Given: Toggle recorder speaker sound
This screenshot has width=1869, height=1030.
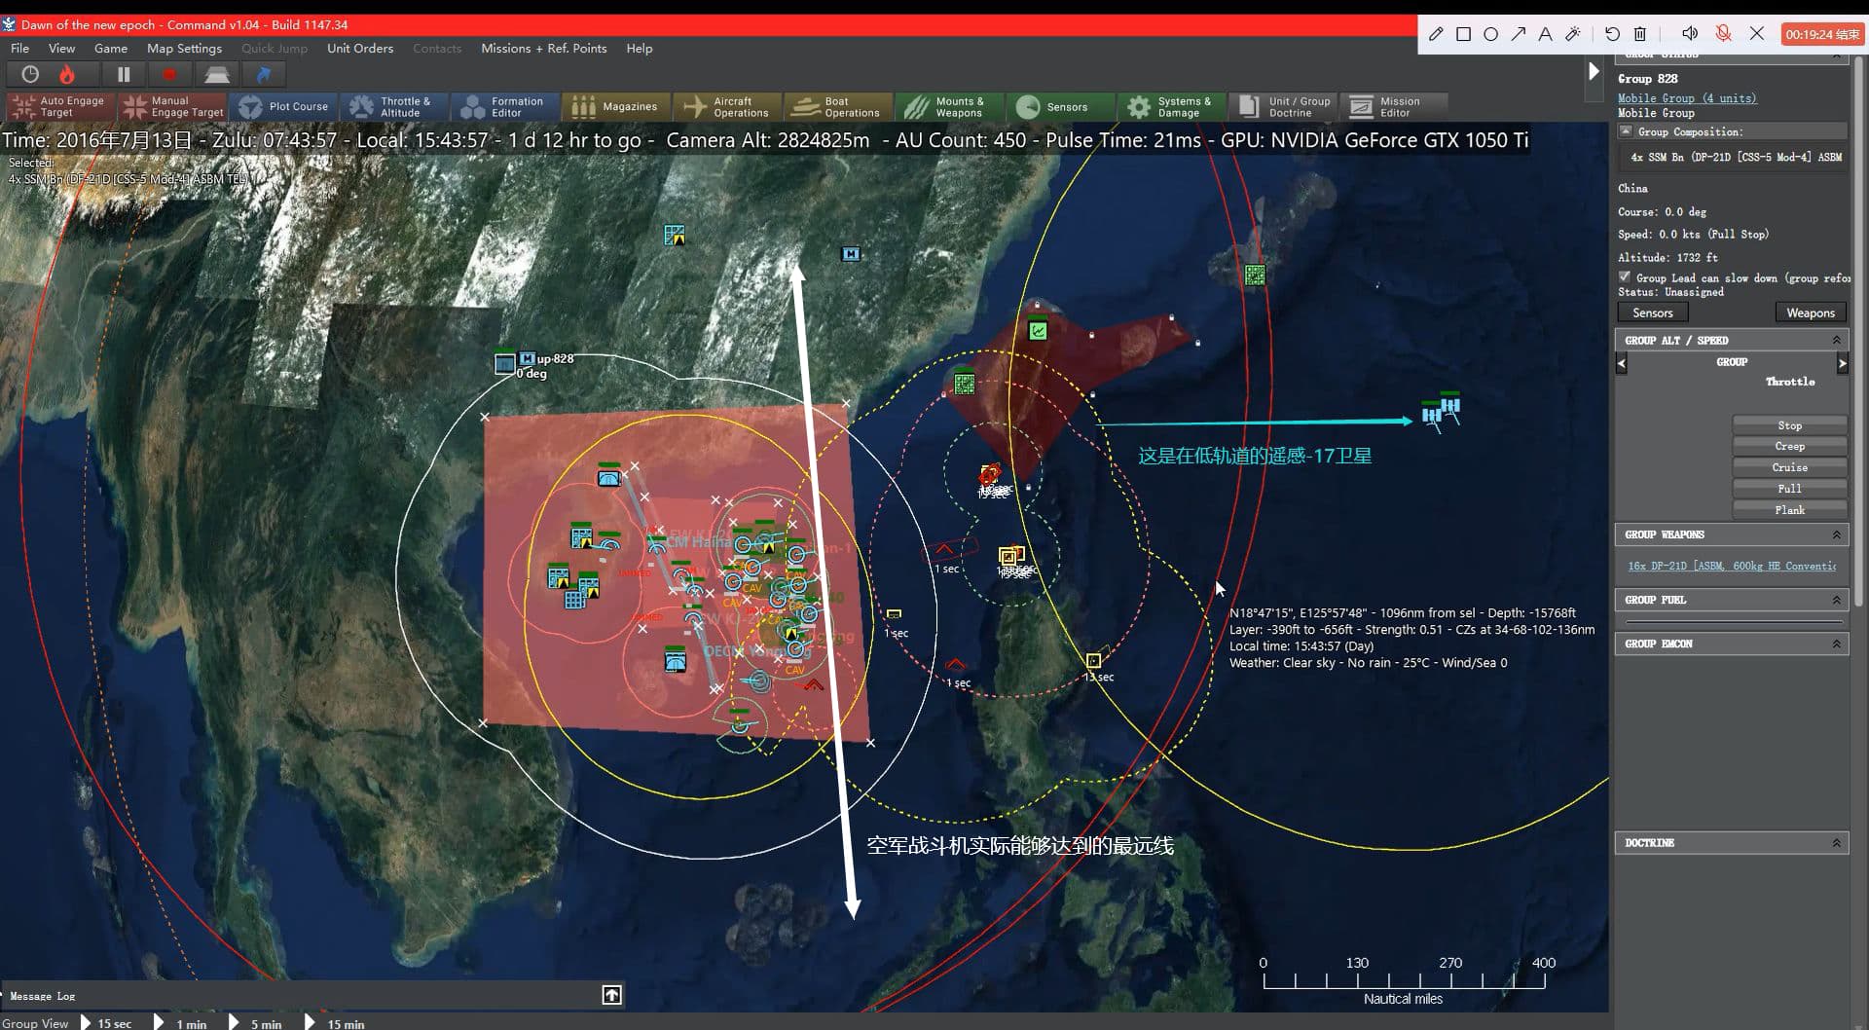Looking at the screenshot, I should tap(1690, 34).
